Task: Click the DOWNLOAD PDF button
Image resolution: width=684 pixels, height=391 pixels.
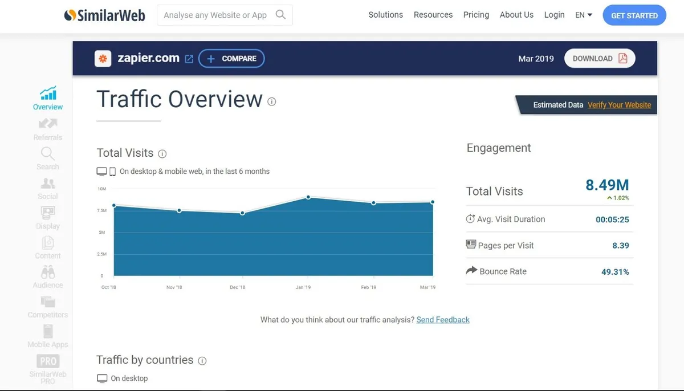Action: [600, 58]
